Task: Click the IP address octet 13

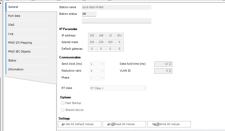Action: (x=110, y=35)
